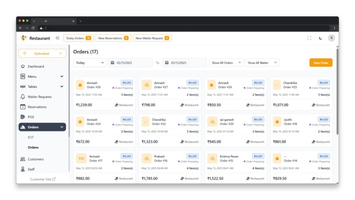The image size is (355, 200).
Task: Click the New Order button
Action: [x=321, y=63]
